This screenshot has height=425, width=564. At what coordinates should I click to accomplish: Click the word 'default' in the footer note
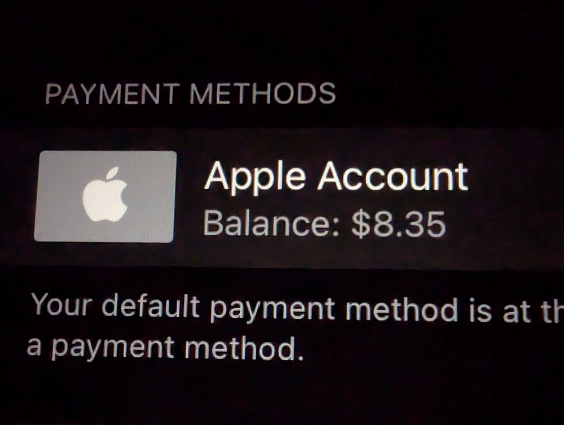[151, 305]
